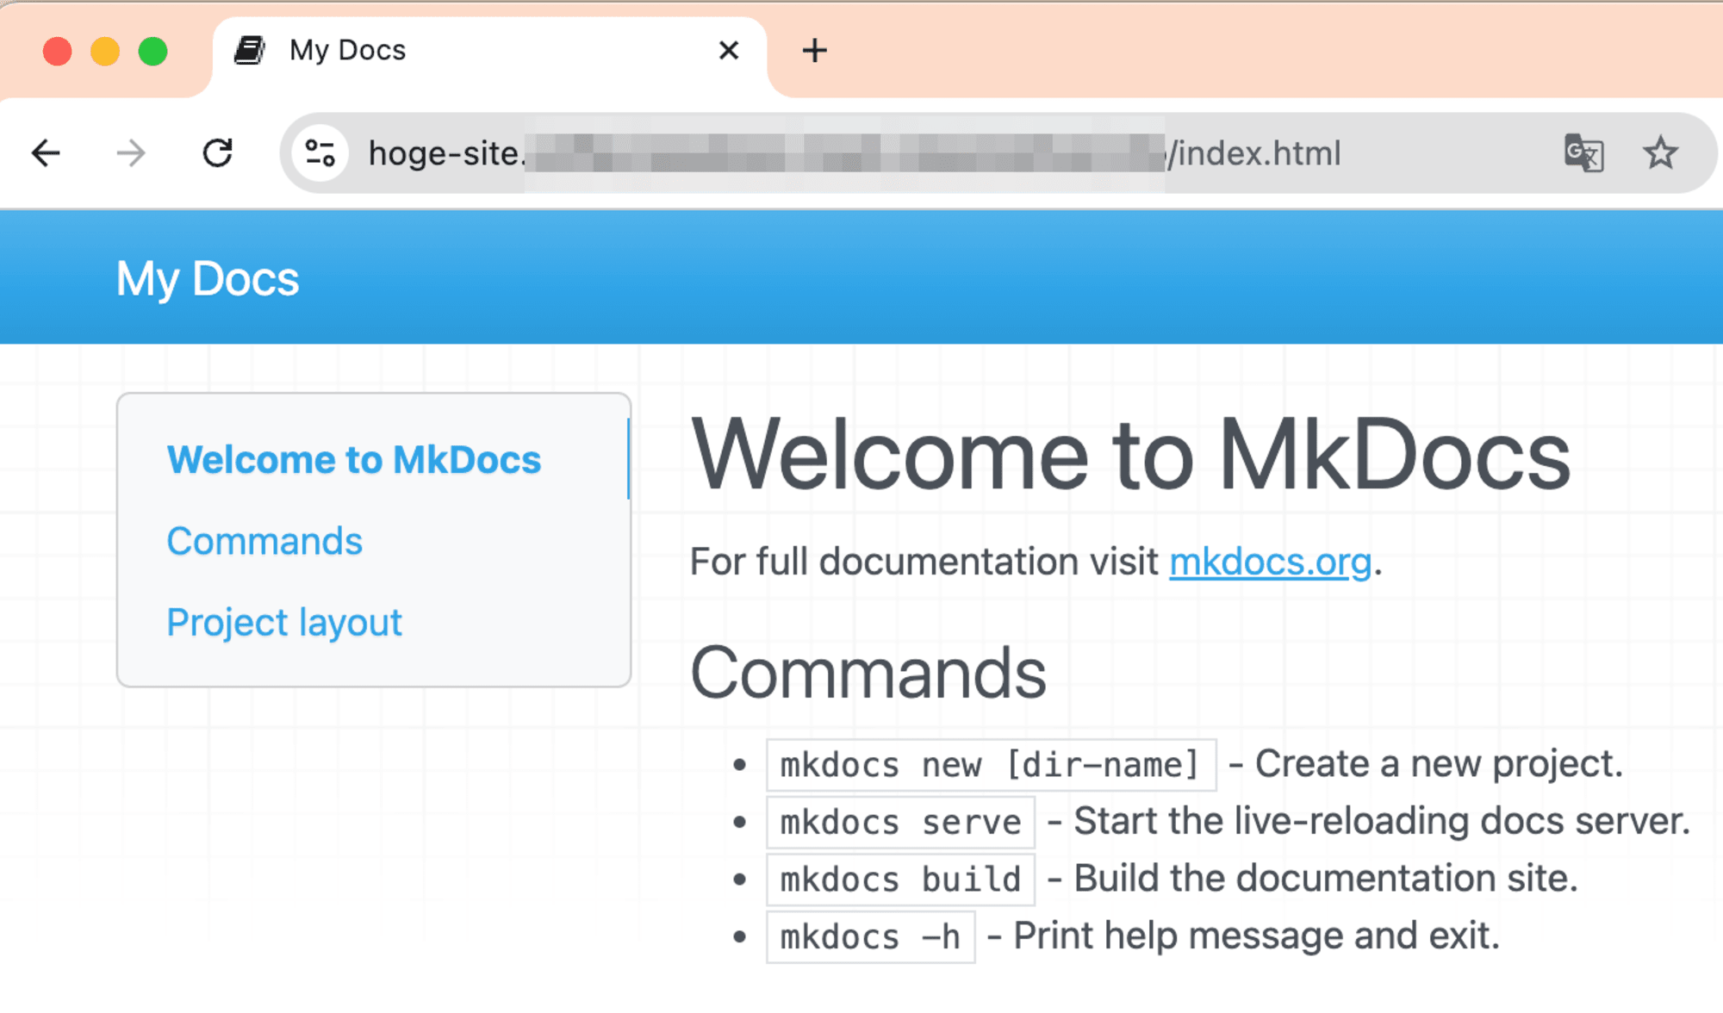Click the browser forward arrow
The height and width of the screenshot is (1013, 1723).
click(x=131, y=153)
